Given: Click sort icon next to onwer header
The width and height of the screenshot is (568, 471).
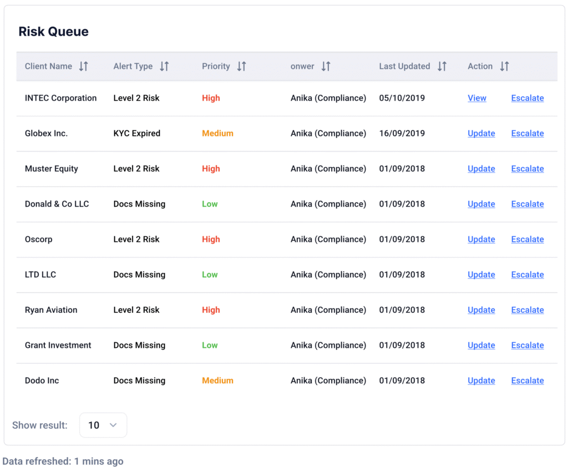Looking at the screenshot, I should [x=326, y=67].
